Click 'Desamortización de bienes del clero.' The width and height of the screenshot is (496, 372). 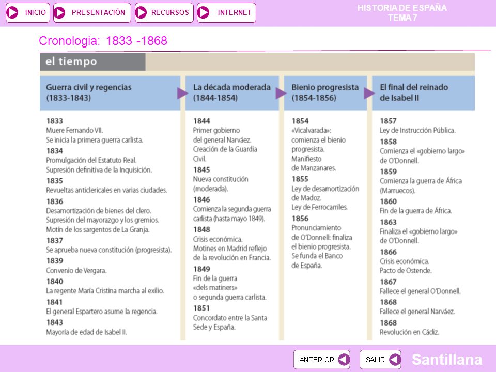coord(99,211)
